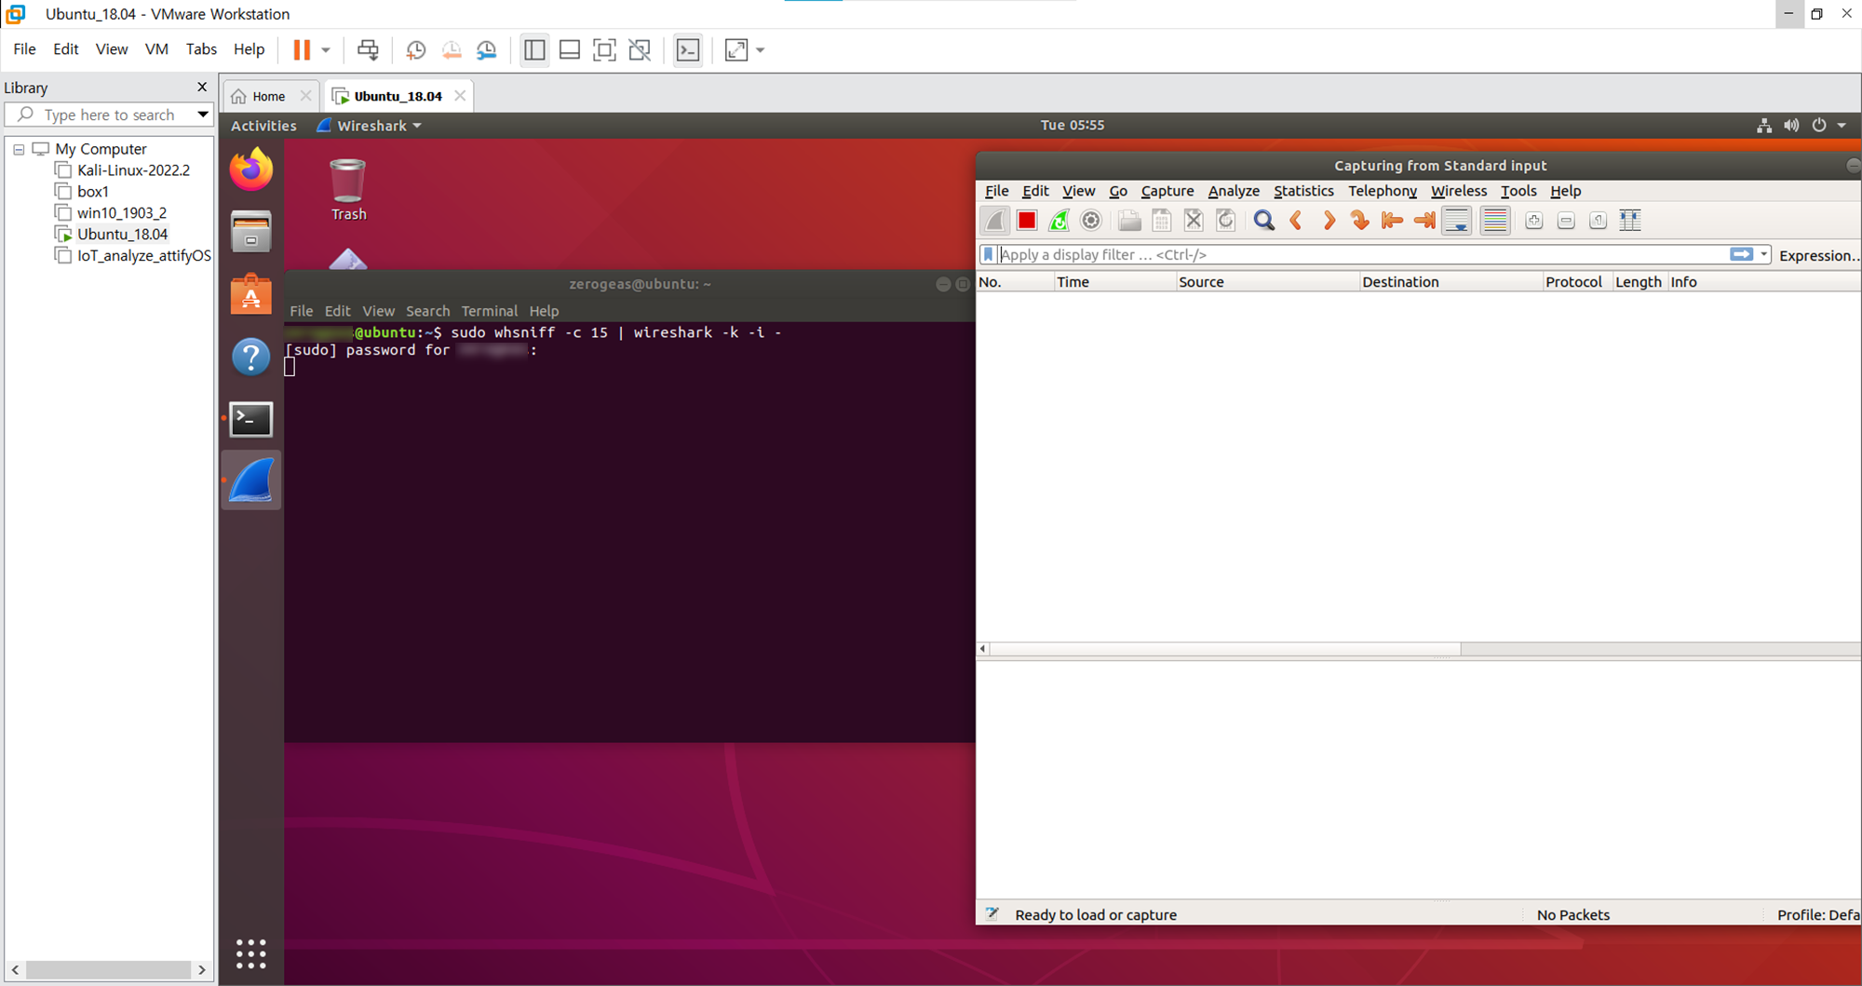Open a capture file in Wireshark
This screenshot has height=986, width=1862.
pos(1129,221)
